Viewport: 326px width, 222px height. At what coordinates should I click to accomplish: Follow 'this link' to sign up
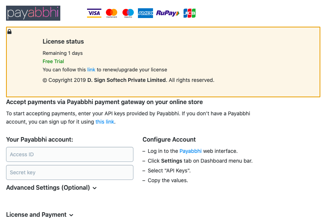[x=104, y=122]
